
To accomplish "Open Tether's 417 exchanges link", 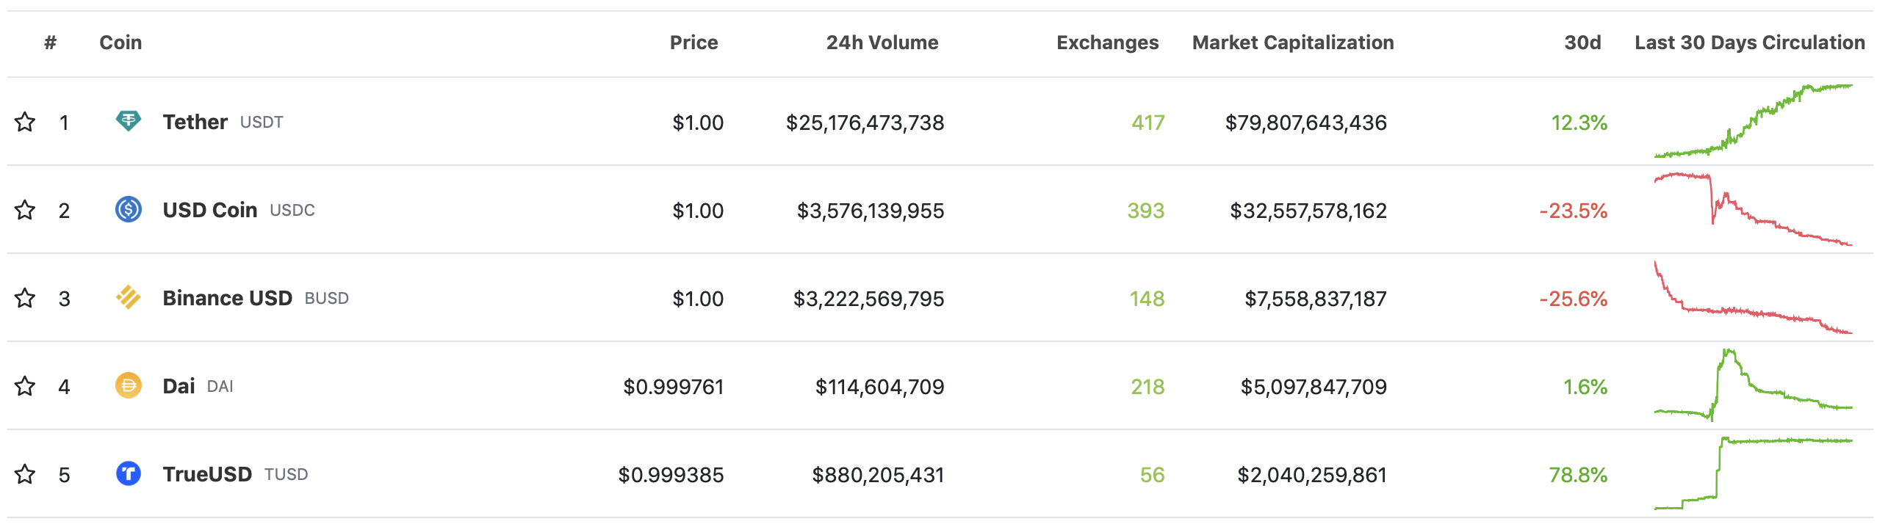I will coord(1147,123).
